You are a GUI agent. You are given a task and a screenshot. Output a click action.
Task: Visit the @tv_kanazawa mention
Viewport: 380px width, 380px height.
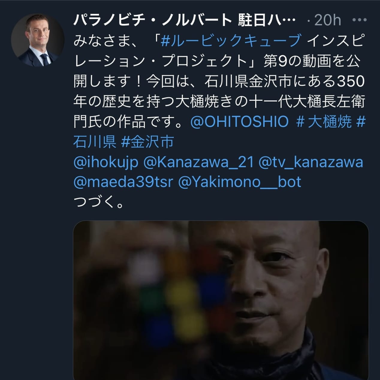pyautogui.click(x=311, y=162)
